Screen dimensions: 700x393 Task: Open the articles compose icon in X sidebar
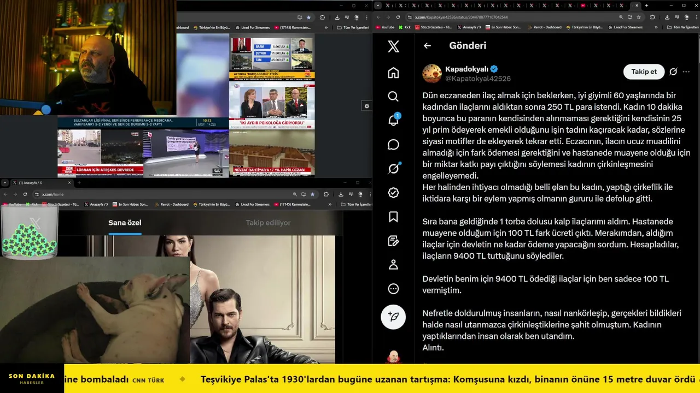click(393, 241)
